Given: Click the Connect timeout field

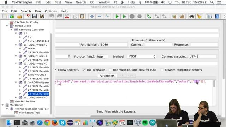Looking at the screenshot, I should click(159, 44).
